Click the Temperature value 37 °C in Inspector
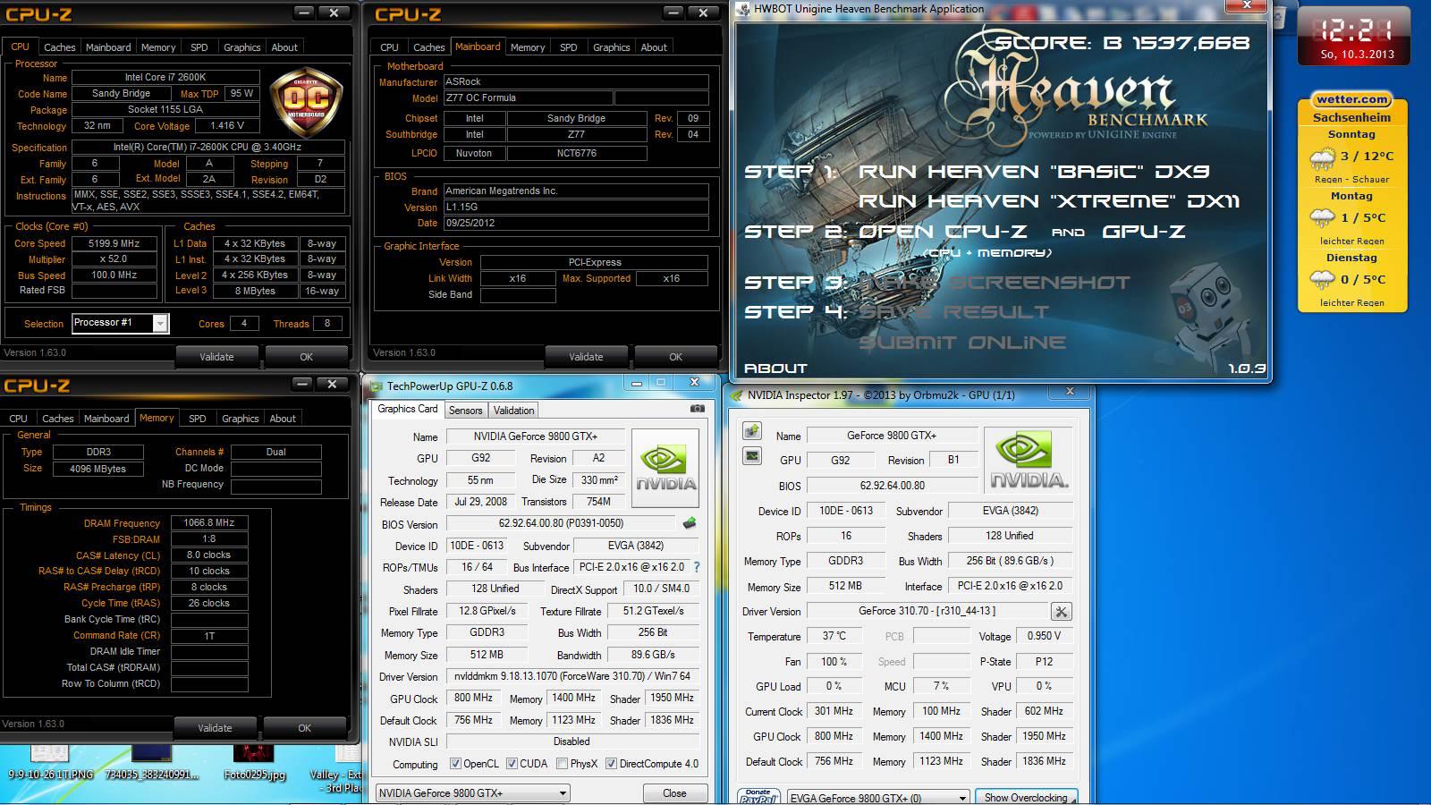 834,636
